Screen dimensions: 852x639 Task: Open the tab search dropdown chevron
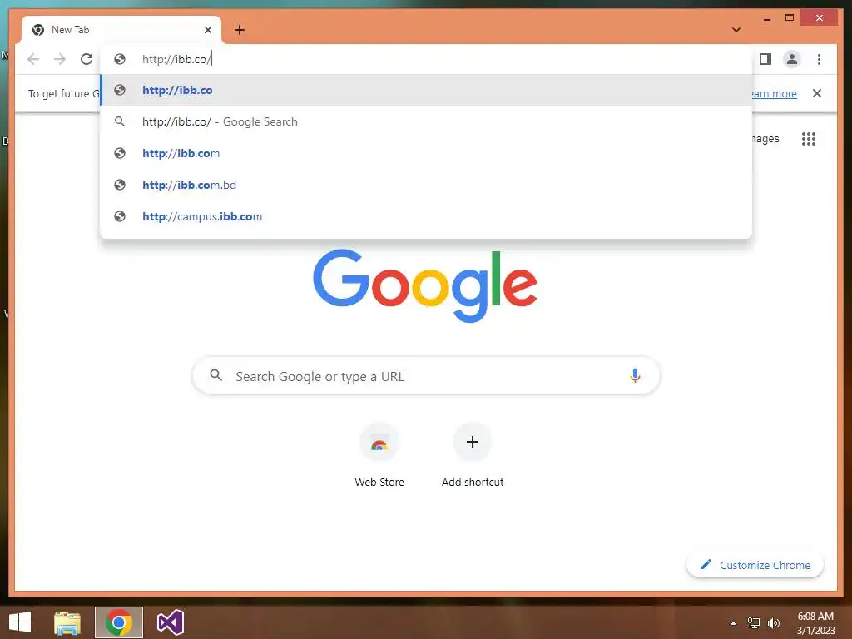tap(736, 30)
